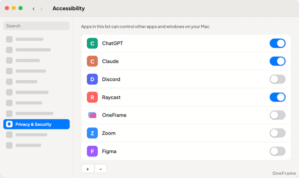The image size is (299, 178).
Task: Remove an app with the minus button
Action: coord(101,169)
